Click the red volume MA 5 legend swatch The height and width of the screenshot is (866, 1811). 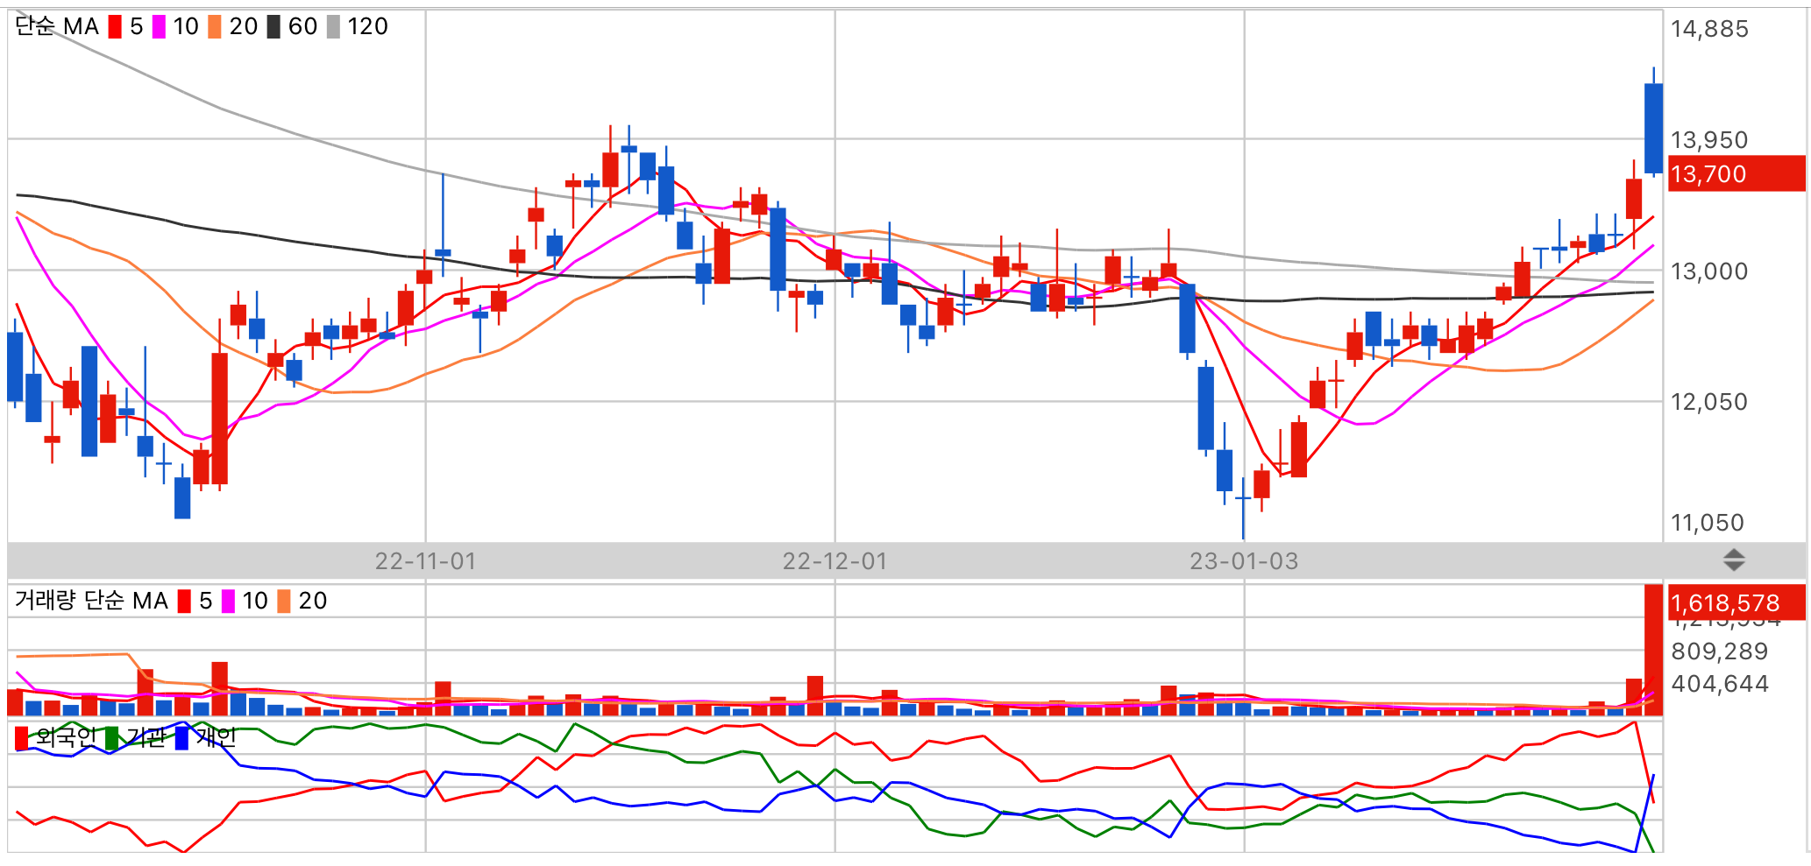click(184, 602)
